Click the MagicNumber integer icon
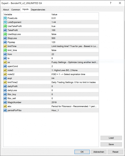This screenshot has height=156, width=125. point(5,102)
